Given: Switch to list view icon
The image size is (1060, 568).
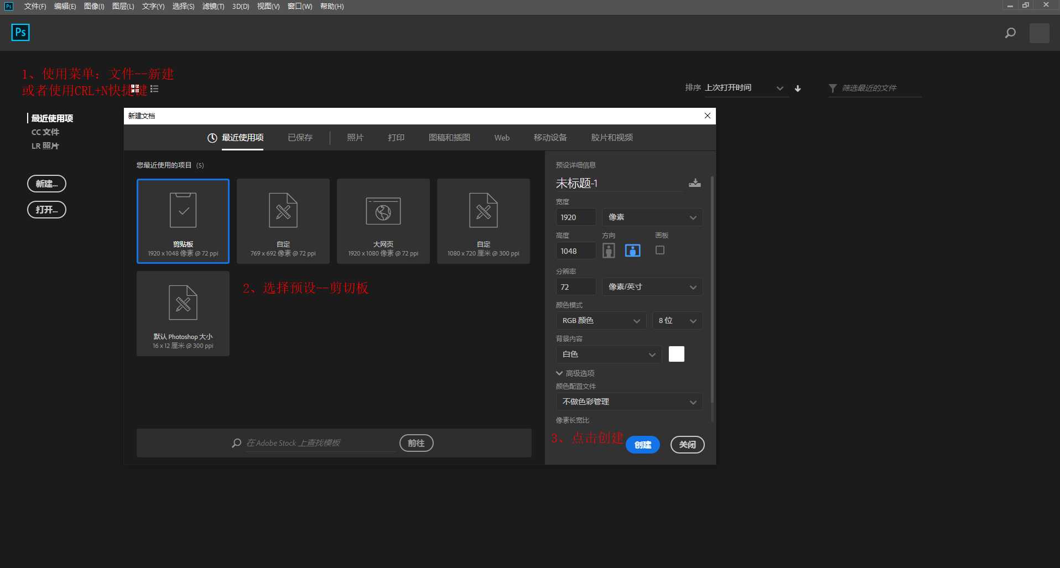Looking at the screenshot, I should (154, 88).
